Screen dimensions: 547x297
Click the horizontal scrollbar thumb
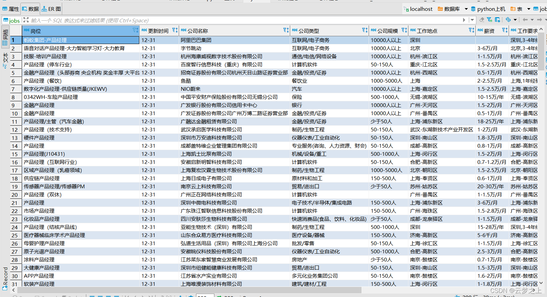[x=189, y=290]
